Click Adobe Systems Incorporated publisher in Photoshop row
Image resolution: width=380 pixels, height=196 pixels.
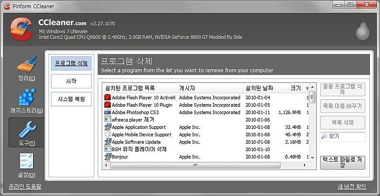click(210, 113)
